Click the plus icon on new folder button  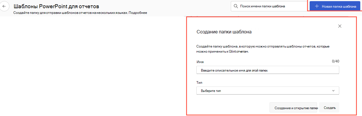click(317, 6)
